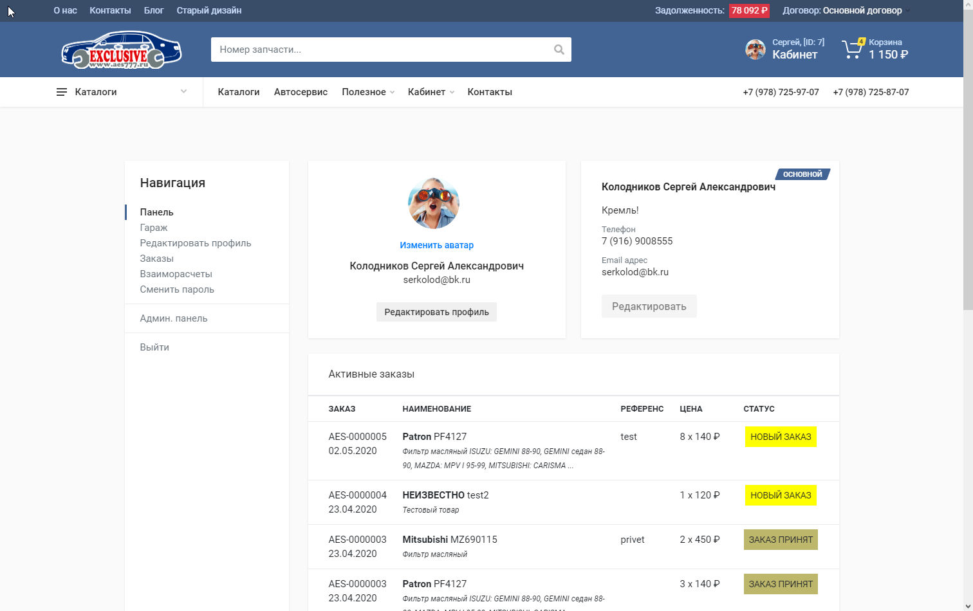Click ЗАКАЗ ПРИНЯТ status for Patron 3 x 140 ₽
This screenshot has height=611, width=973.
coord(781,584)
